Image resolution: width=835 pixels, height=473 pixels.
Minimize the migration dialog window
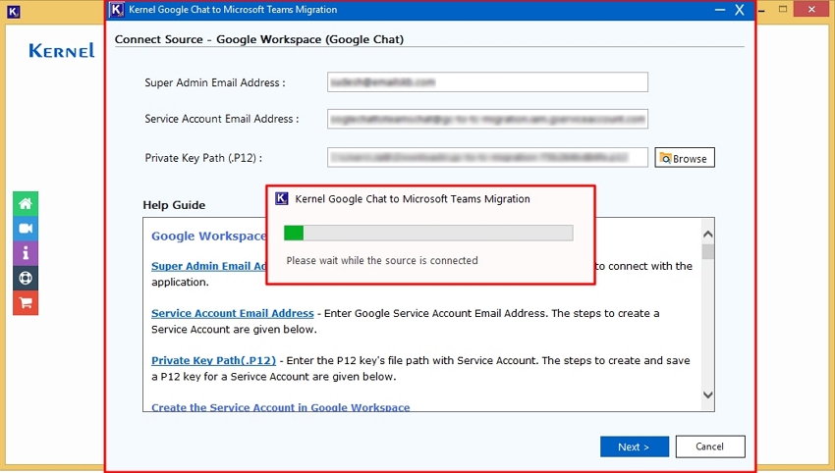click(x=720, y=10)
